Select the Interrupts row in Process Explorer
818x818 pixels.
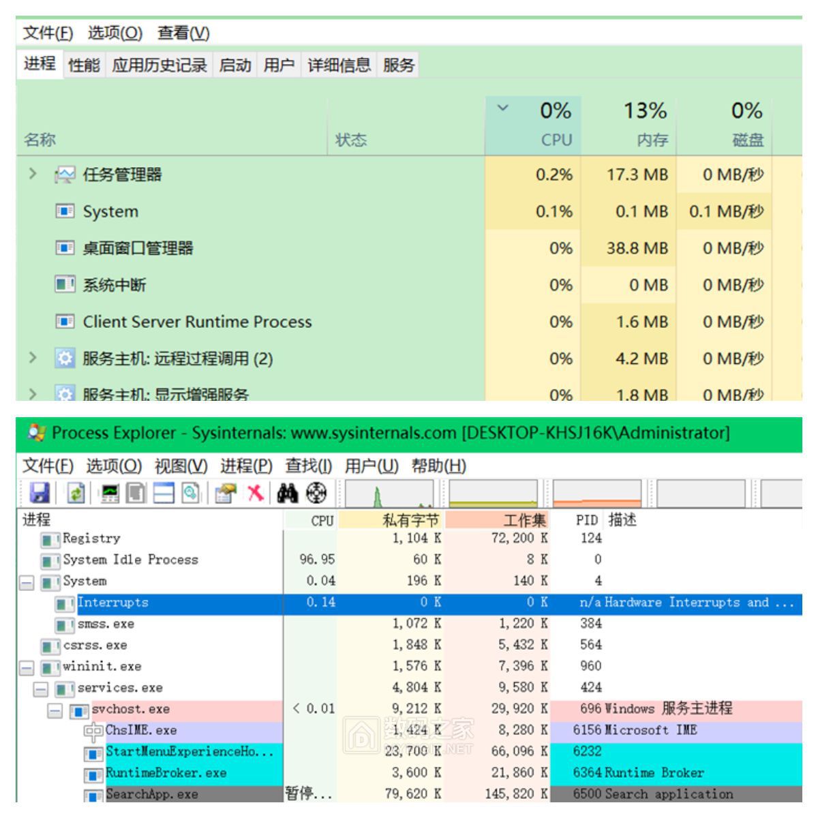coord(409,604)
